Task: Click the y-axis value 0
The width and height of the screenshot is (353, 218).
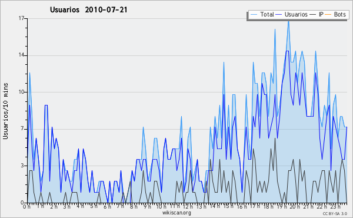Action: (22, 203)
